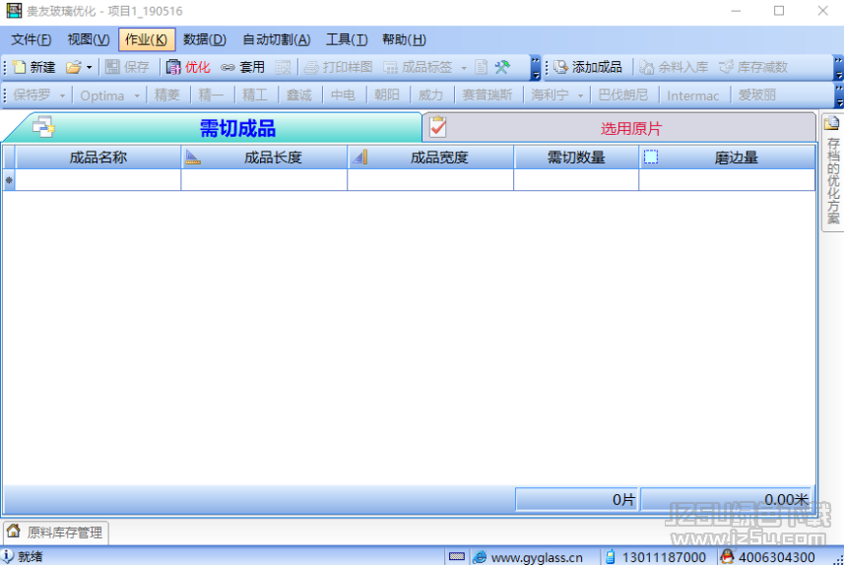Click the empty 成品名称 cell in new row

97,180
